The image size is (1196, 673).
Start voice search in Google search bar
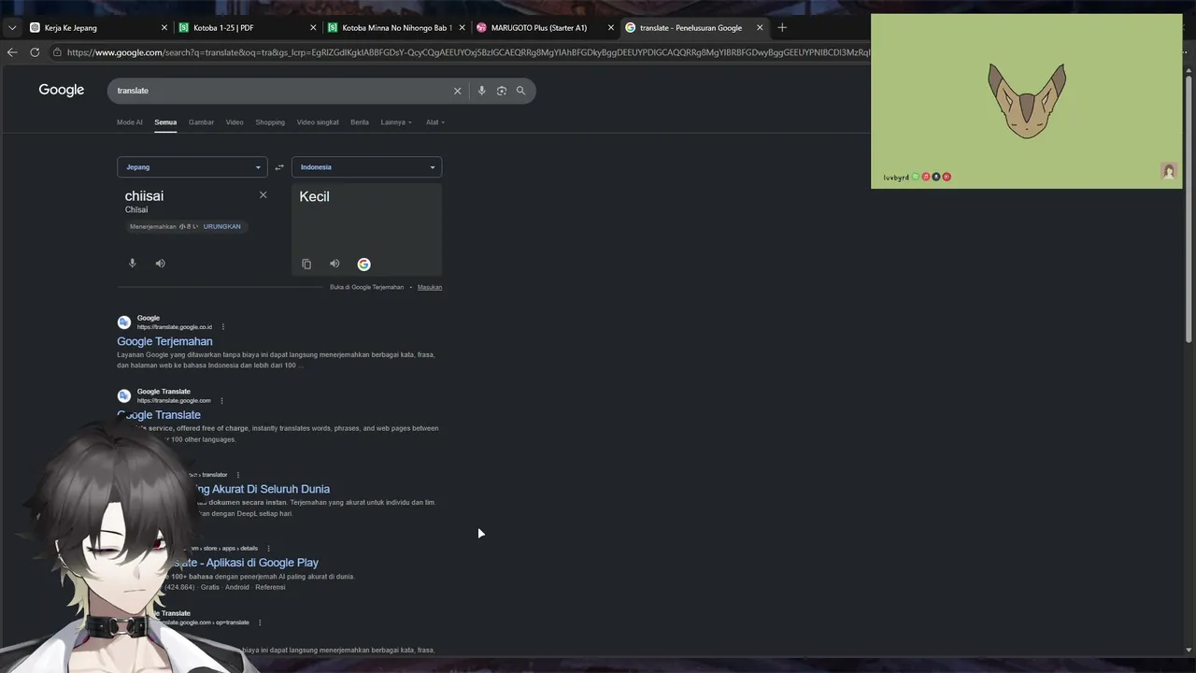[x=481, y=91]
